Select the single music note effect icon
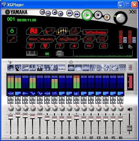 [x=93, y=68]
